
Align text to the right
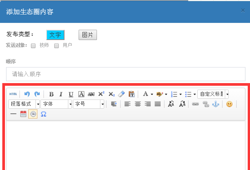[148, 104]
